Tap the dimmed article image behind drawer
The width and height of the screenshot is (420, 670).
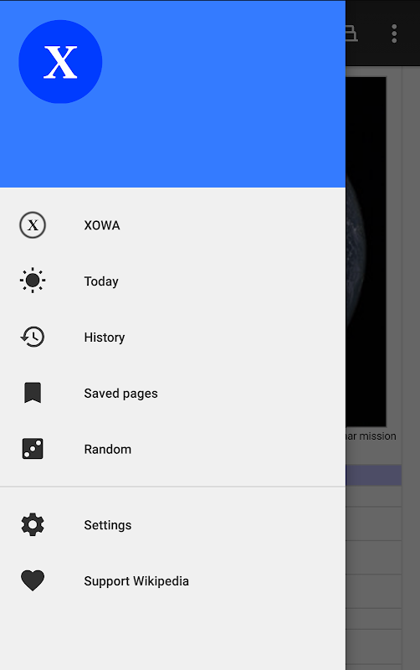tap(366, 252)
